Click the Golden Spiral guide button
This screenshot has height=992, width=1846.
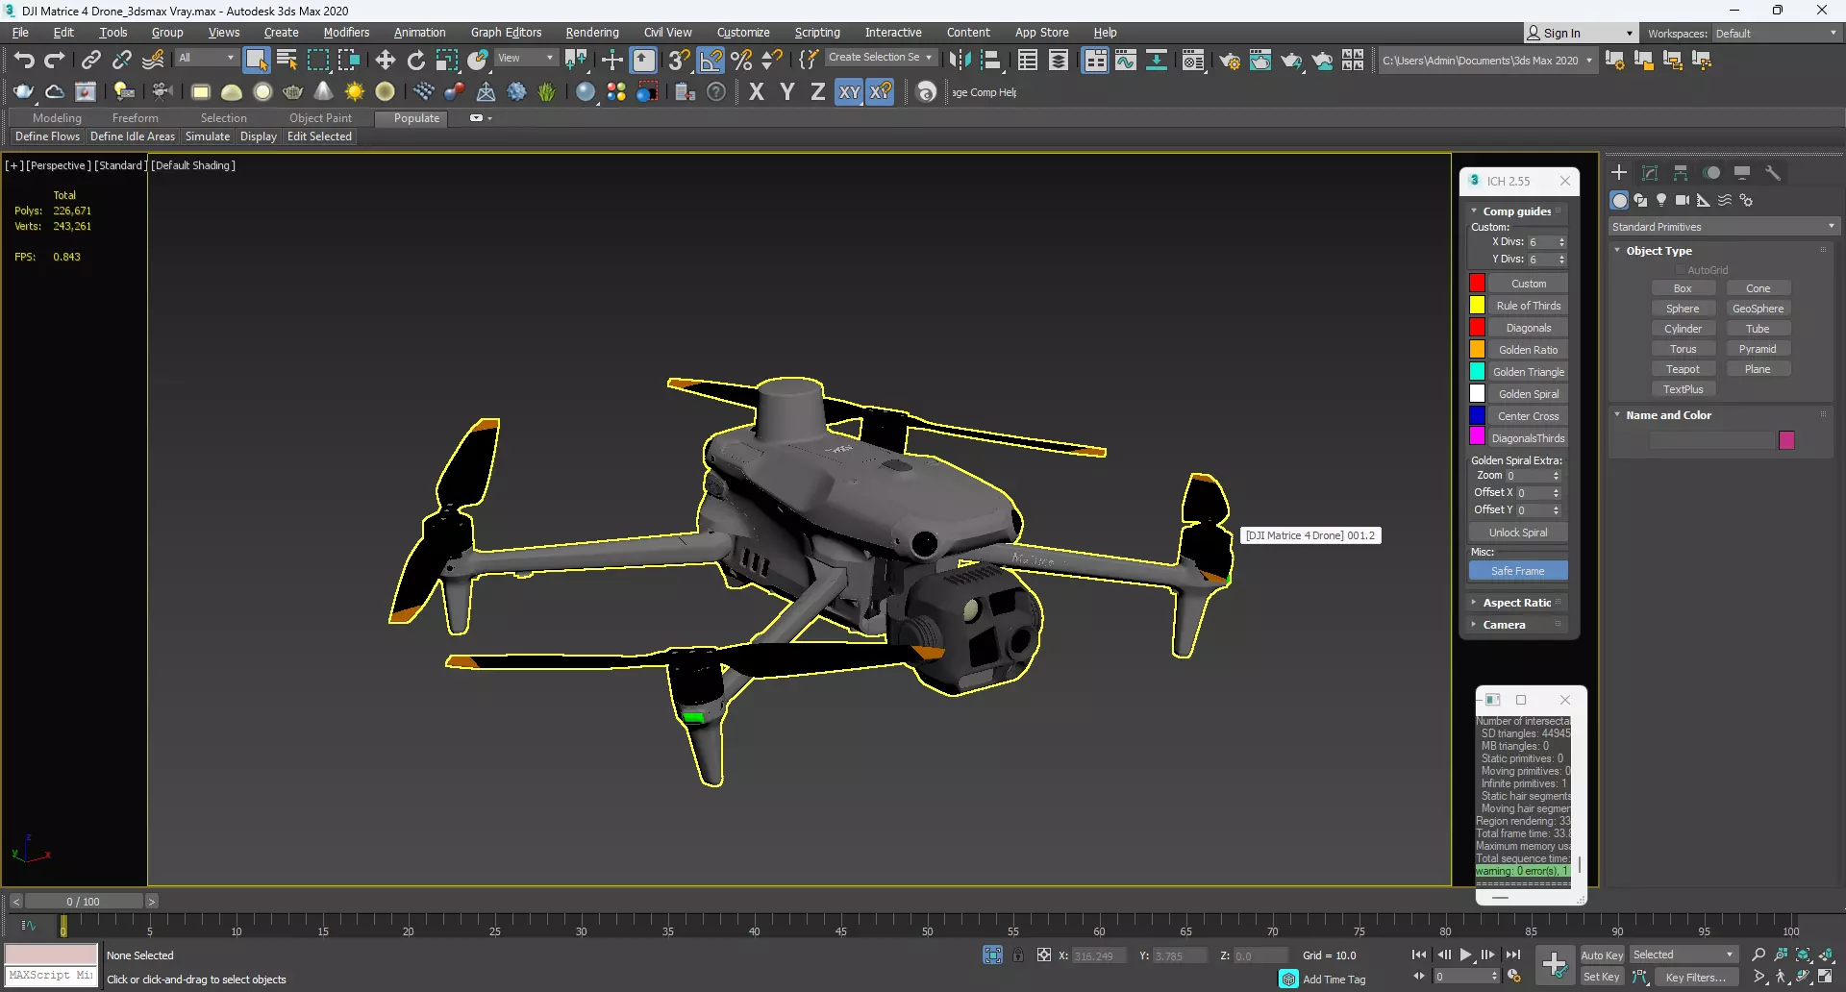[x=1529, y=394]
